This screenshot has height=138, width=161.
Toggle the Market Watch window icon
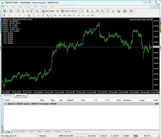18,11
